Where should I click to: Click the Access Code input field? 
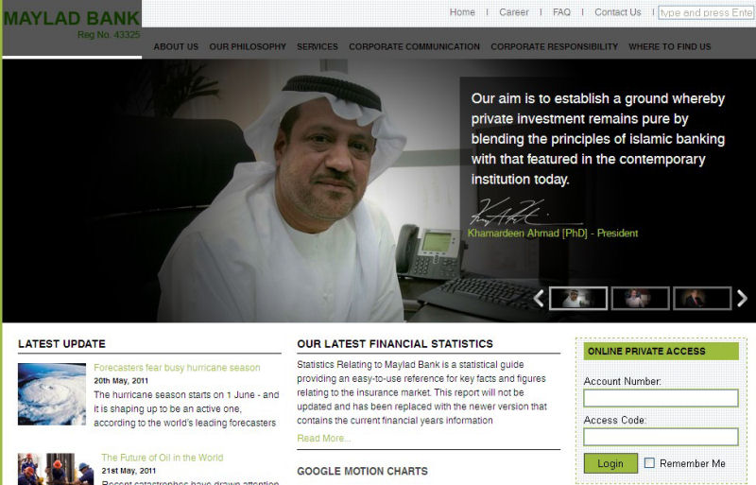(x=661, y=437)
